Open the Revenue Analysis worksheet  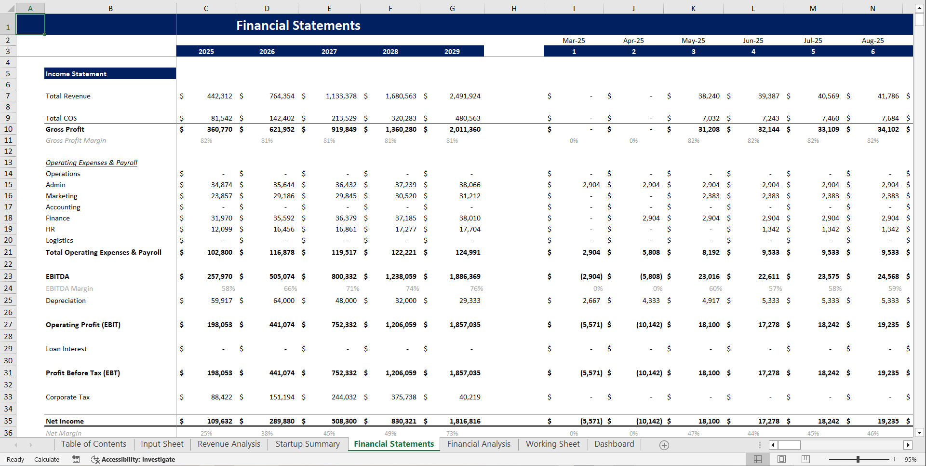click(x=228, y=444)
